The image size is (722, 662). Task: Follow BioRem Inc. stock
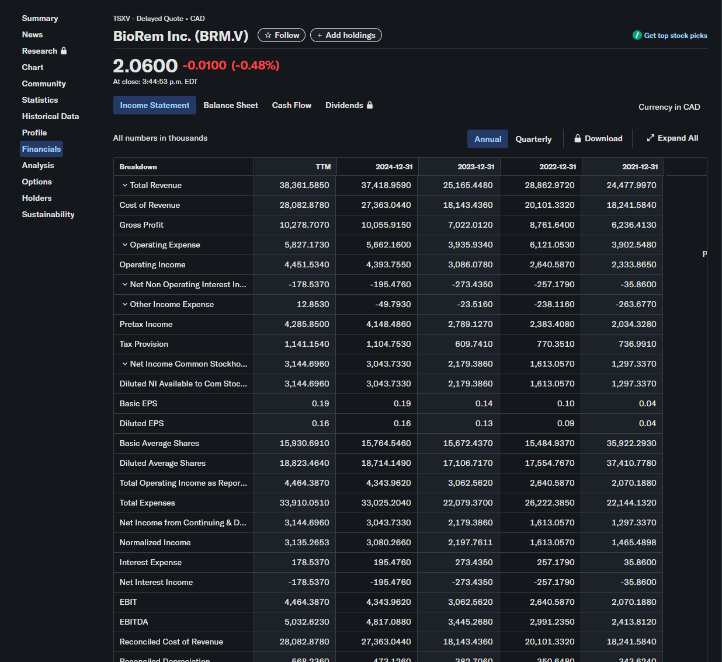282,36
